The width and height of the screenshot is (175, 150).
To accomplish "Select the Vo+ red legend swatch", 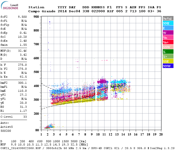I will (168, 42).
